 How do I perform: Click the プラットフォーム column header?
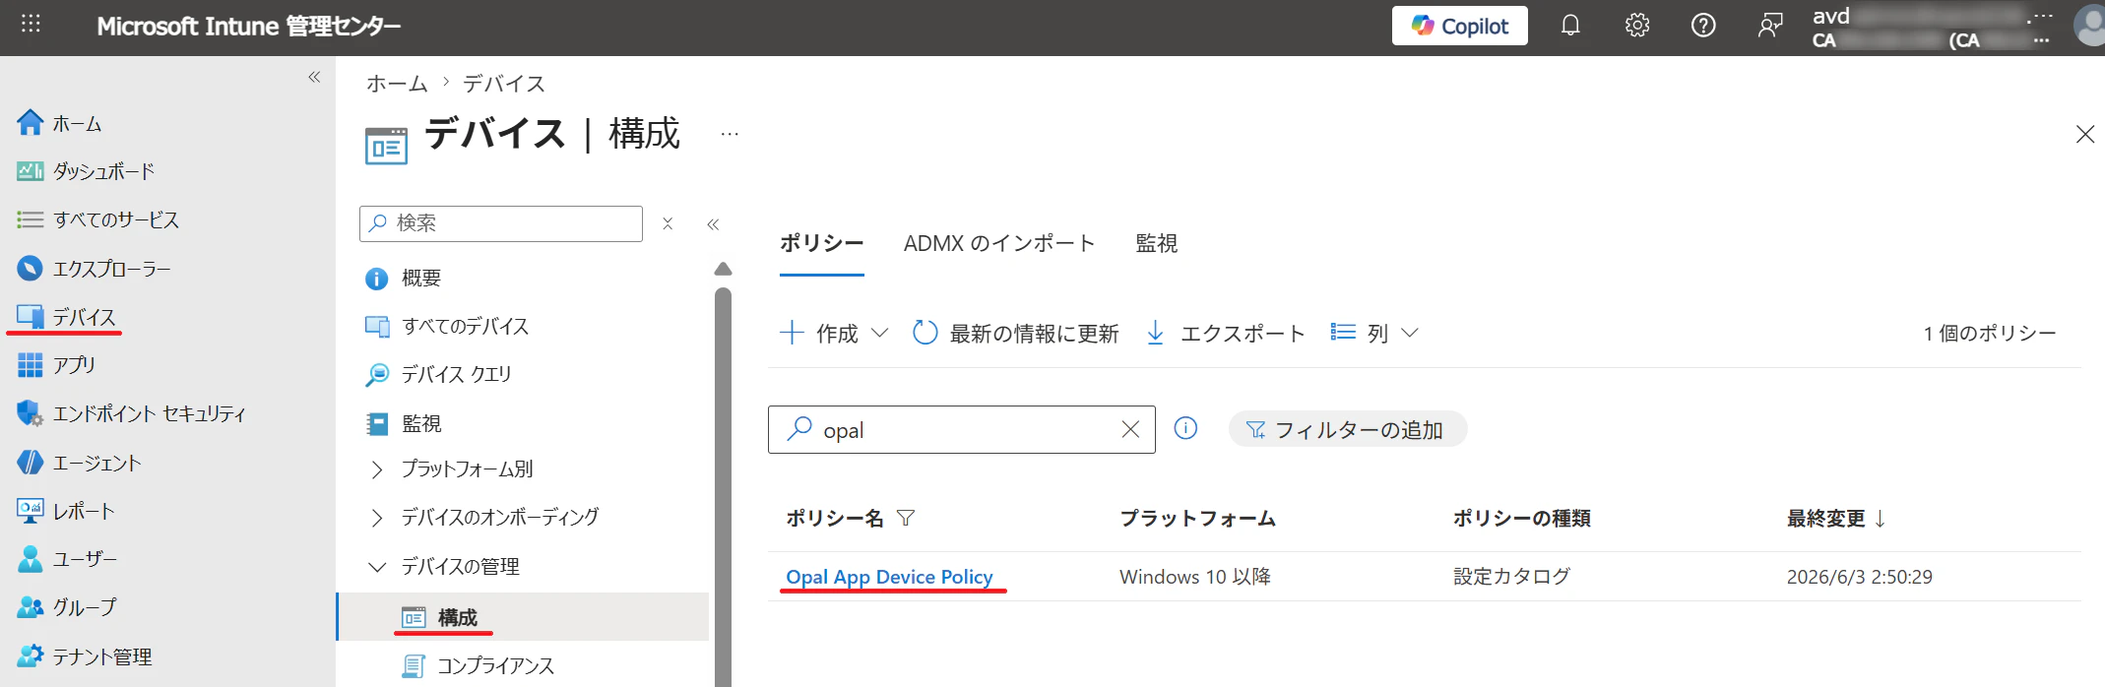(x=1197, y=518)
